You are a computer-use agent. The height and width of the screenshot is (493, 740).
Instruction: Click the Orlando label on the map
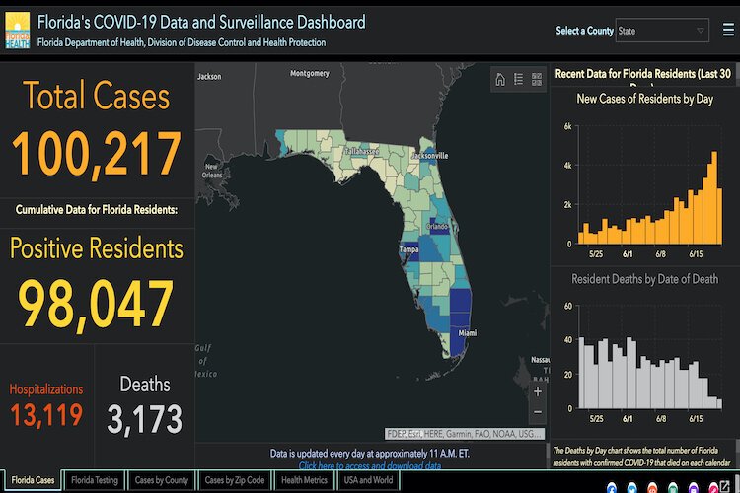coord(437,227)
